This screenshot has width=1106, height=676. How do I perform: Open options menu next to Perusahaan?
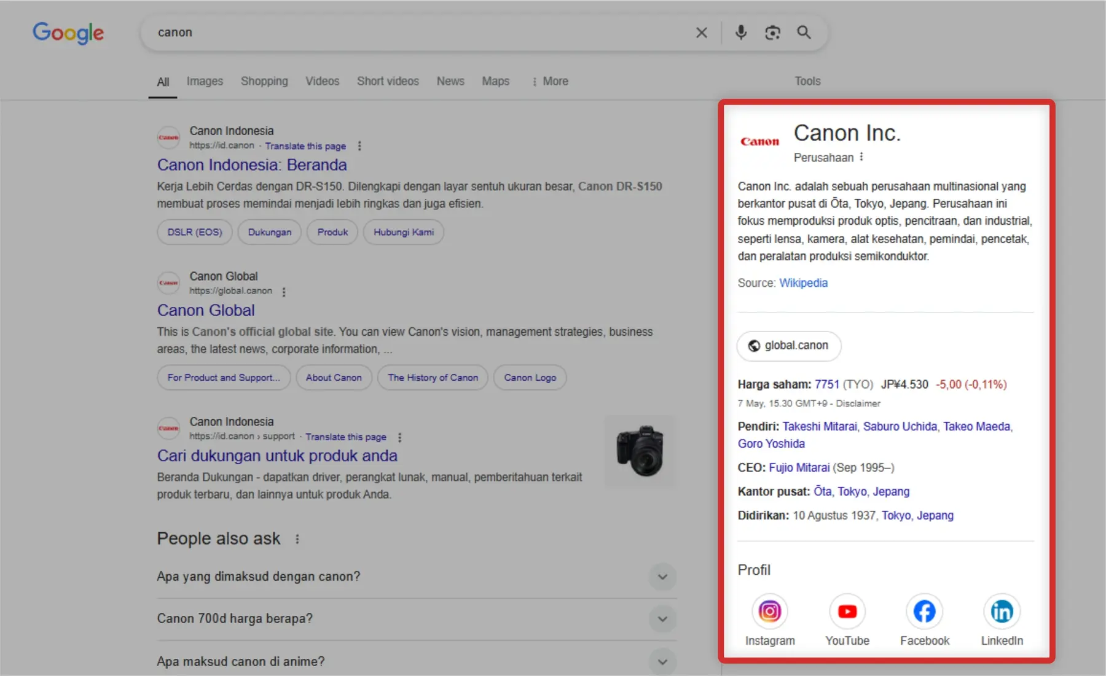(x=861, y=157)
